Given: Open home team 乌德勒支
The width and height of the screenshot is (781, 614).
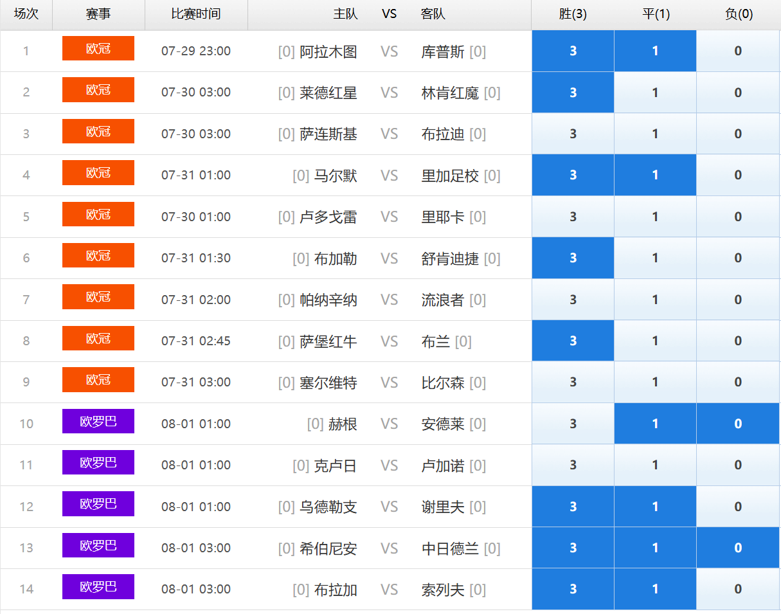Looking at the screenshot, I should click(328, 507).
